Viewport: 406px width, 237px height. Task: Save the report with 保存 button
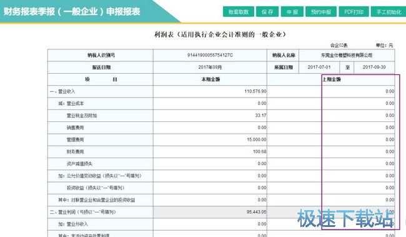267,12
